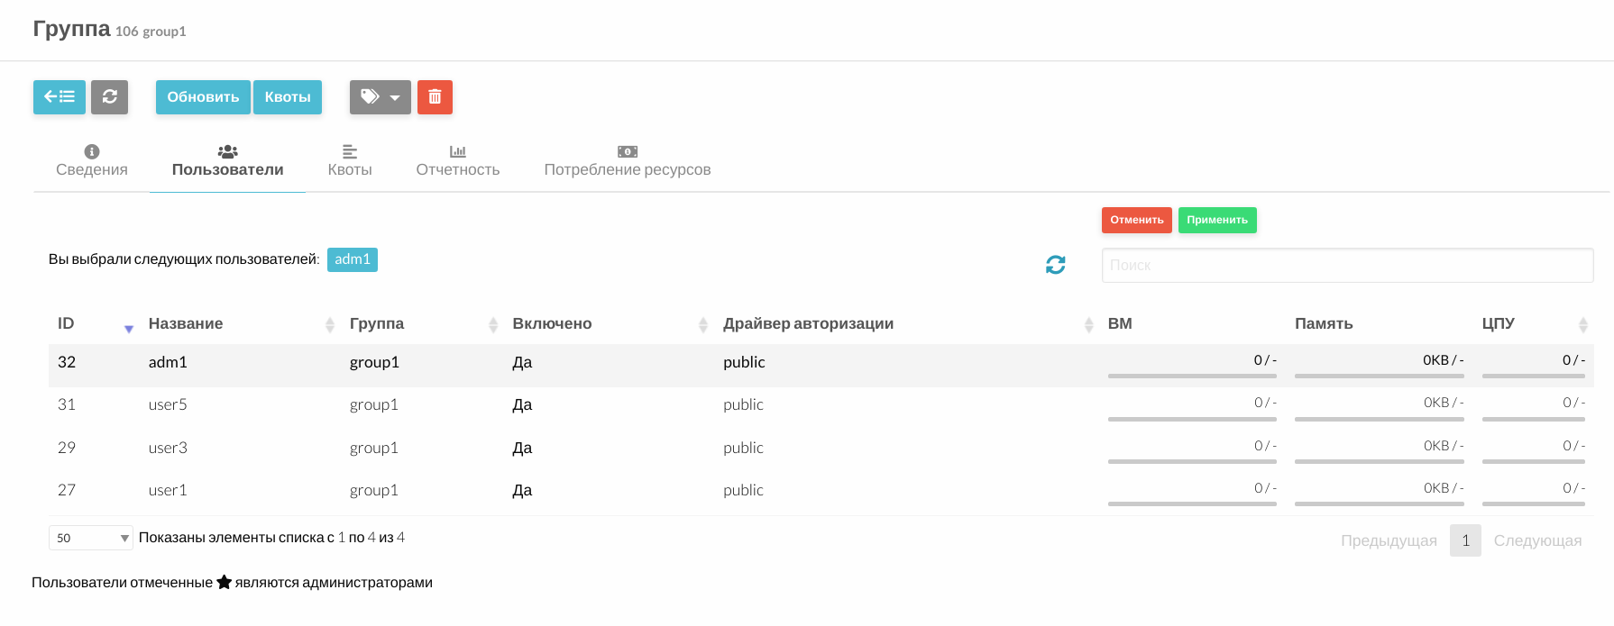Go to the Отчетность tab
The width and height of the screenshot is (1614, 626).
pyautogui.click(x=458, y=162)
